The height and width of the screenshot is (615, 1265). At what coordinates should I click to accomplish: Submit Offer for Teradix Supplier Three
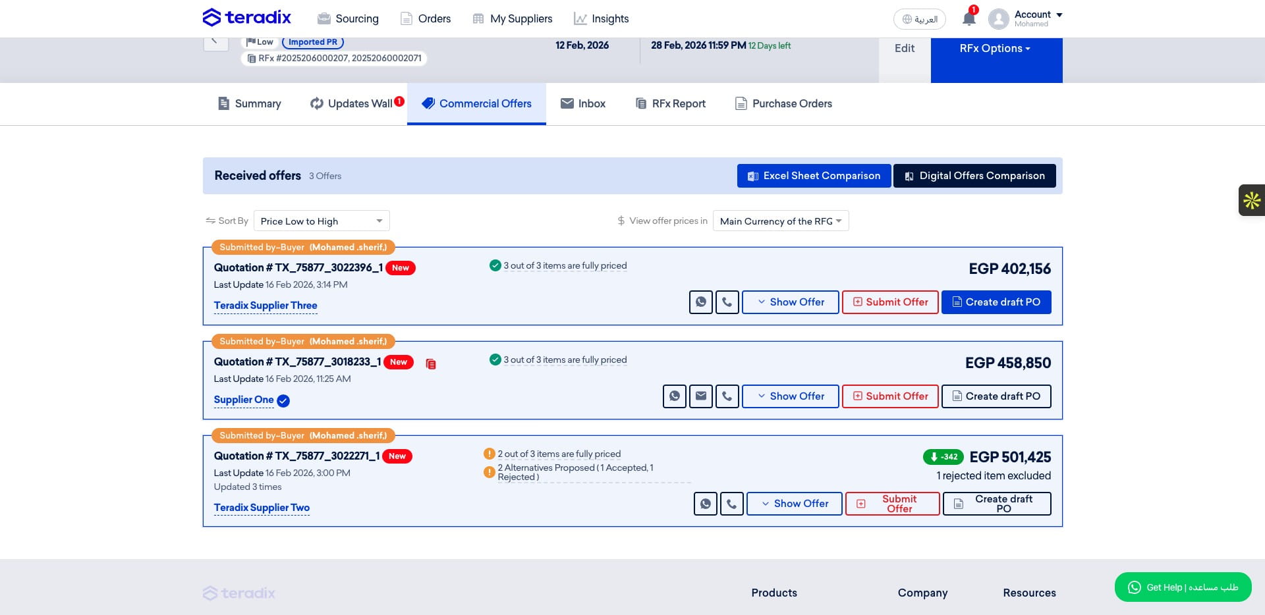click(890, 302)
